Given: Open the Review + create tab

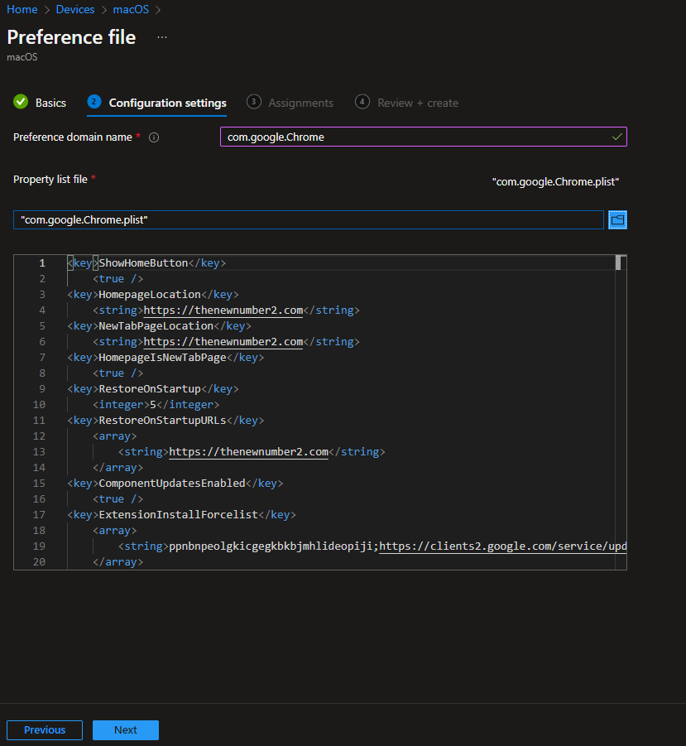Looking at the screenshot, I should (418, 103).
